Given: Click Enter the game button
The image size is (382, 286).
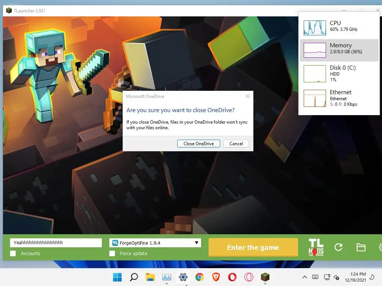Looking at the screenshot, I should 253,247.
